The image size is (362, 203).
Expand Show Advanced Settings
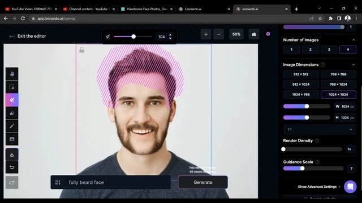click(x=319, y=187)
